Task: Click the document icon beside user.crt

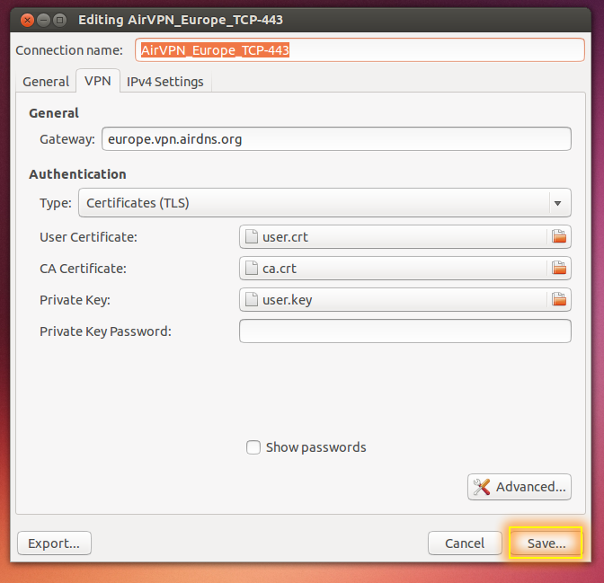Action: [x=253, y=237]
